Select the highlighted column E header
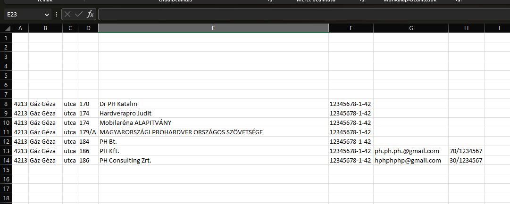The image size is (510, 204). (213, 28)
